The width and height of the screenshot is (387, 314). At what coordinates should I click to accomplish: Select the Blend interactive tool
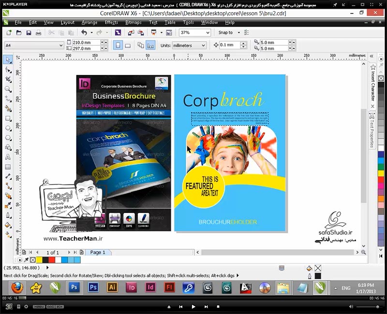(x=8, y=196)
